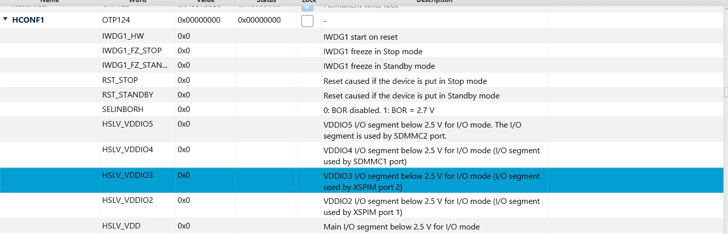Image resolution: width=728 pixels, height=234 pixels.
Task: Select the 'BOR disabled. 1: BOR = 2.7 V' description
Action: 379,110
